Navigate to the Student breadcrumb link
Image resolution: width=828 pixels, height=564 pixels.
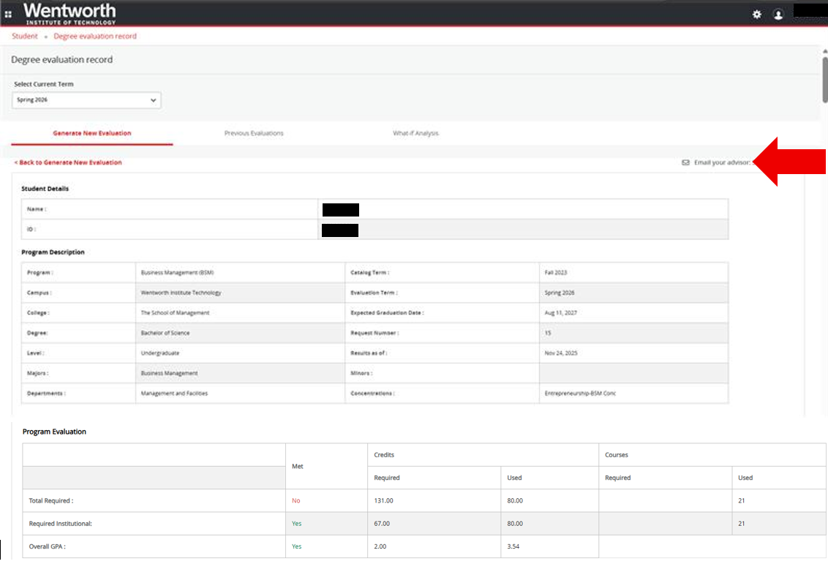(x=25, y=36)
